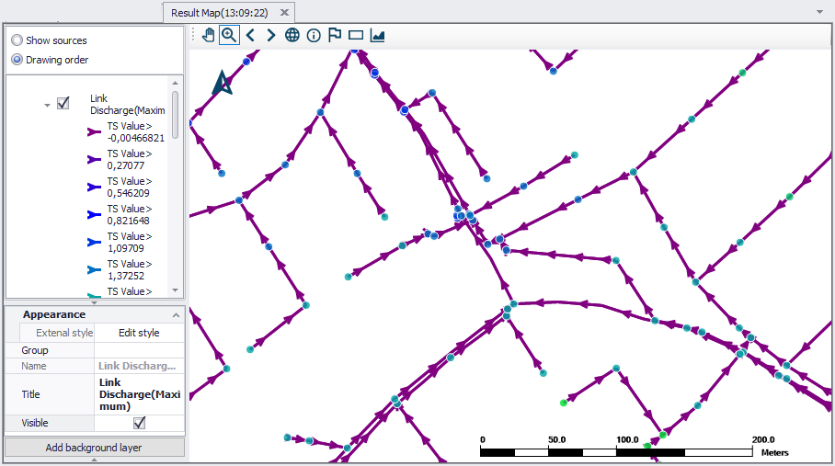Go to previous map extent arrow
The width and height of the screenshot is (835, 466).
(250, 35)
